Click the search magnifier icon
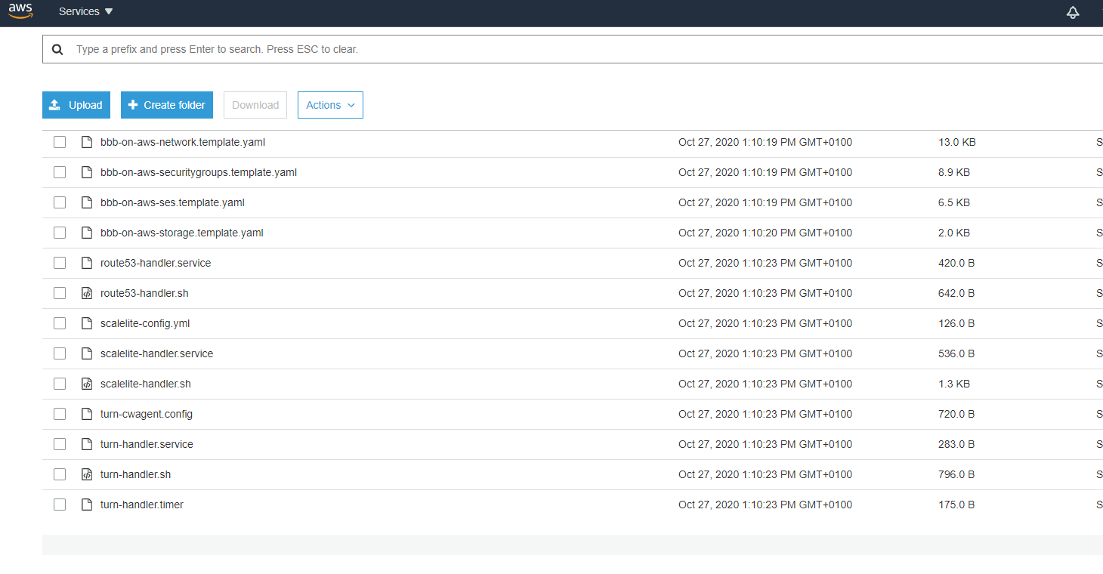Screen dimensions: 1103x574 tap(57, 49)
